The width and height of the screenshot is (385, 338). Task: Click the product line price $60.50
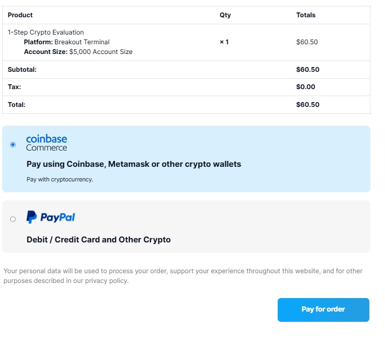(x=307, y=42)
